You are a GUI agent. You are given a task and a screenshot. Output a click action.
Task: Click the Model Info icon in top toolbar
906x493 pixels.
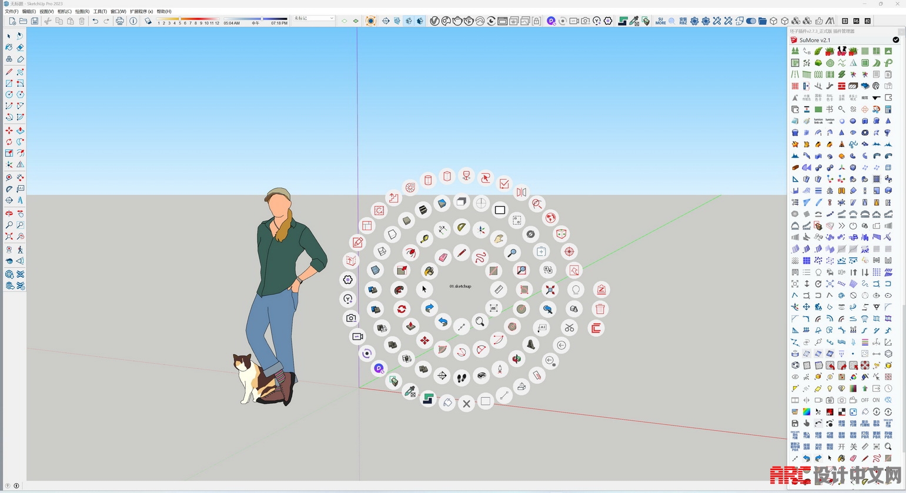point(133,21)
